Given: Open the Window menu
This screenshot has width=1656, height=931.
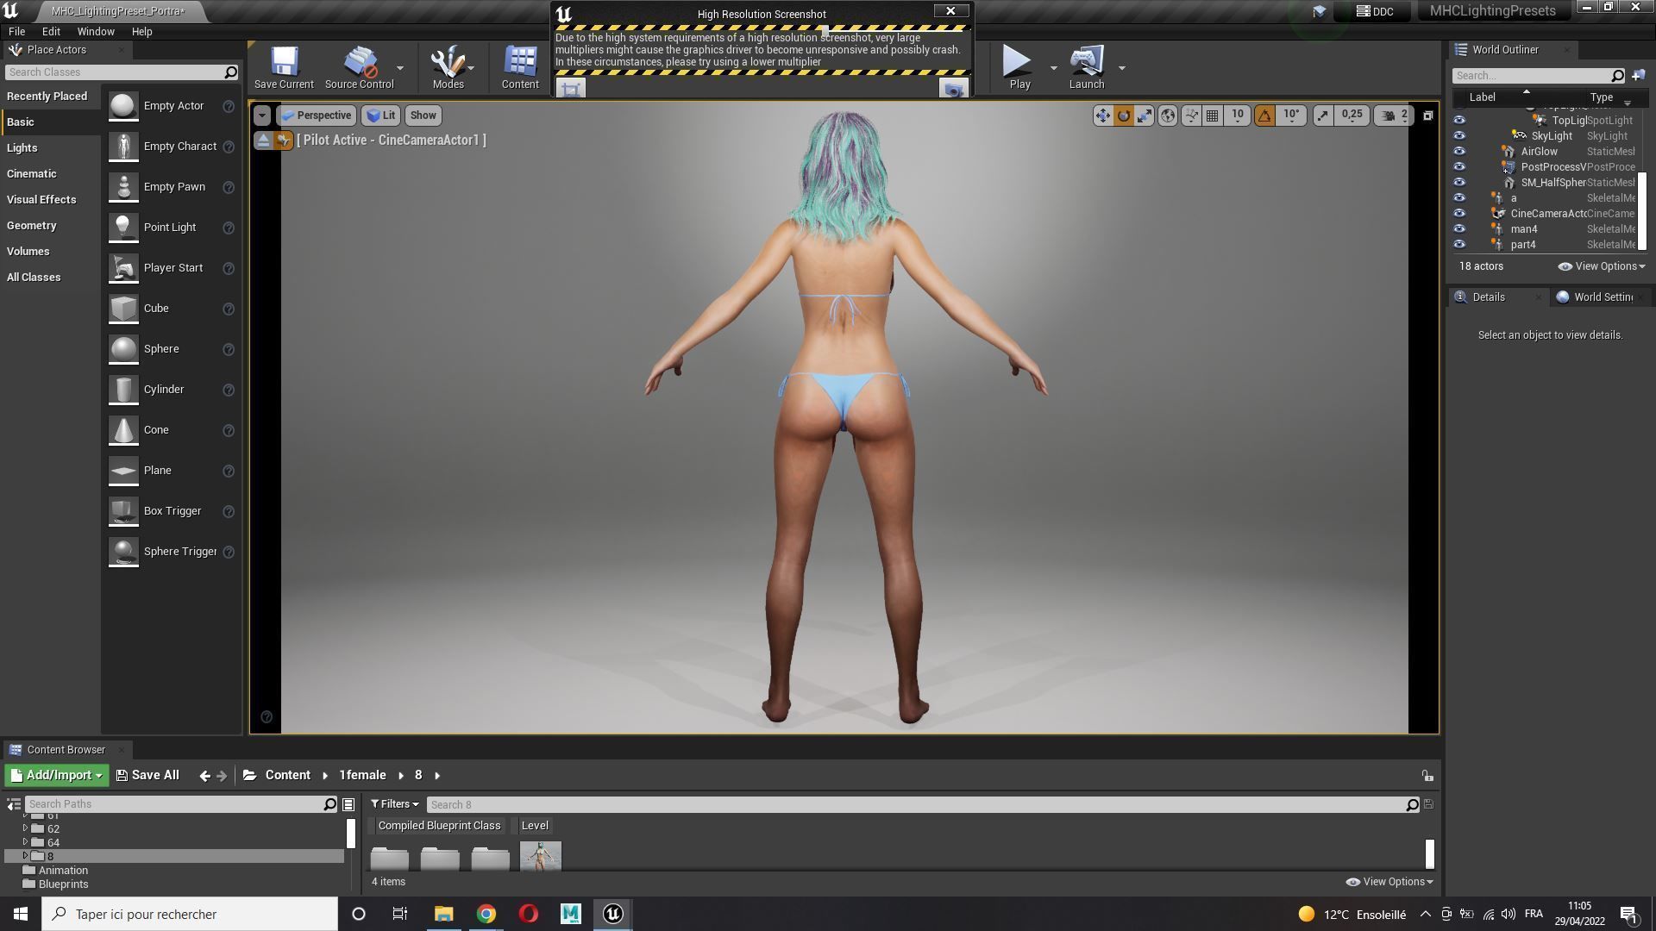Looking at the screenshot, I should coord(96,31).
